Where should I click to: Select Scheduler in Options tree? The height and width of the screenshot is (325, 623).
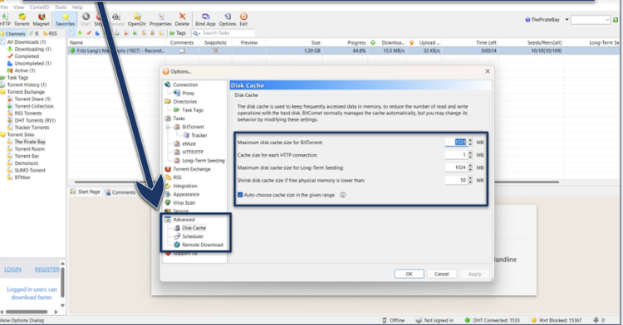(193, 236)
